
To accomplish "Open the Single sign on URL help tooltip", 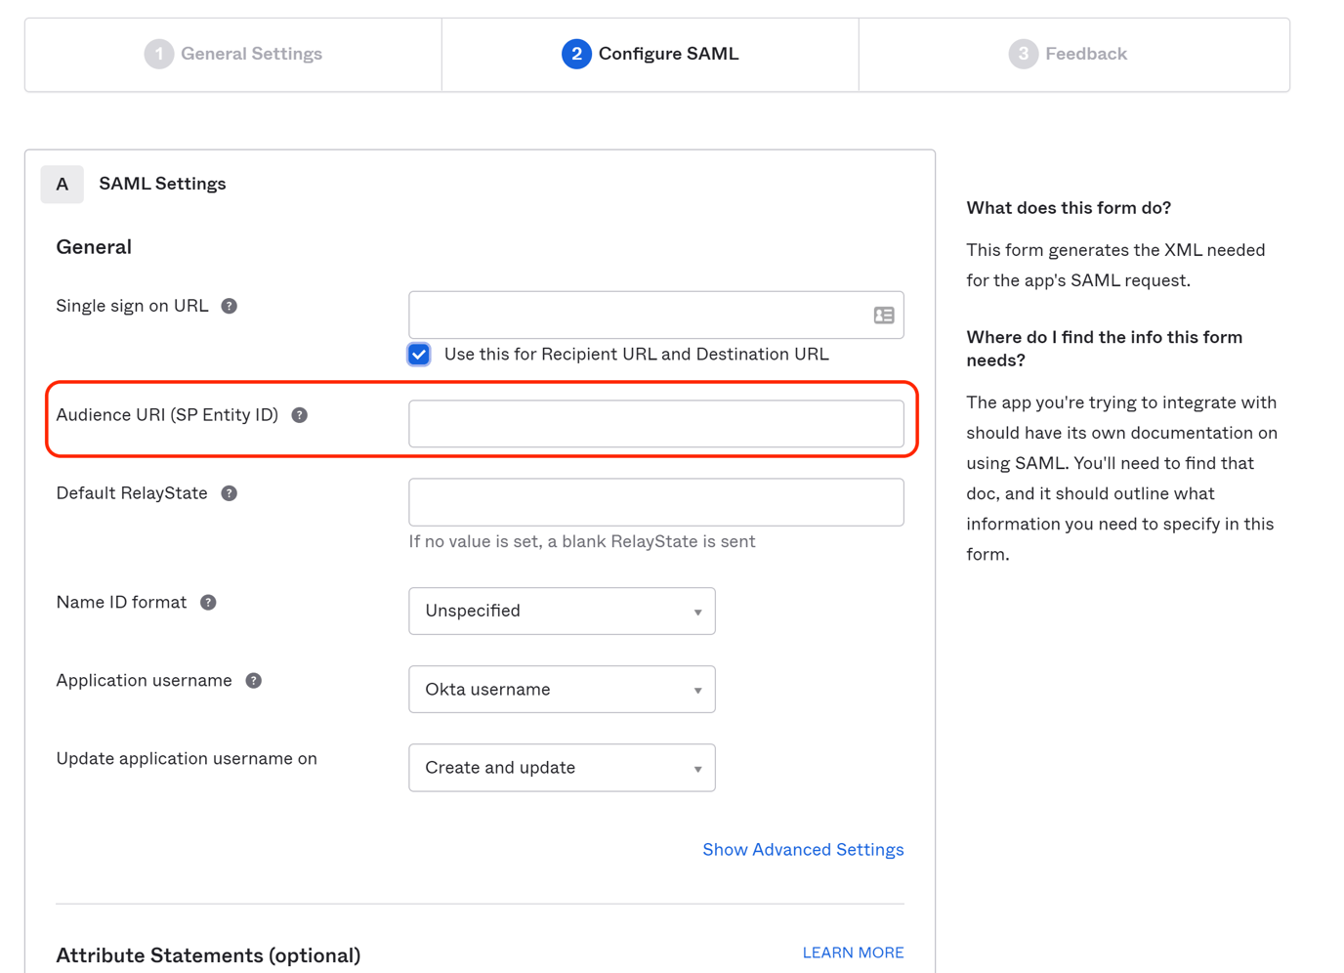I will (x=229, y=305).
